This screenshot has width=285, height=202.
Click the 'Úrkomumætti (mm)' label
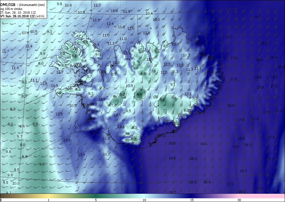[x=32, y=5]
